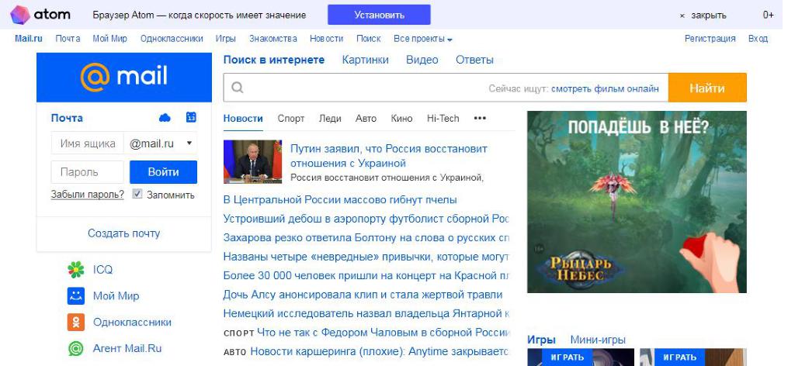Open the three-dots more news categories
The width and height of the screenshot is (795, 366).
tap(480, 119)
